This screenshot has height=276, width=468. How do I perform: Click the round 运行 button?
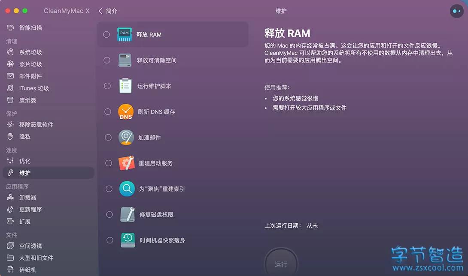[x=281, y=264]
